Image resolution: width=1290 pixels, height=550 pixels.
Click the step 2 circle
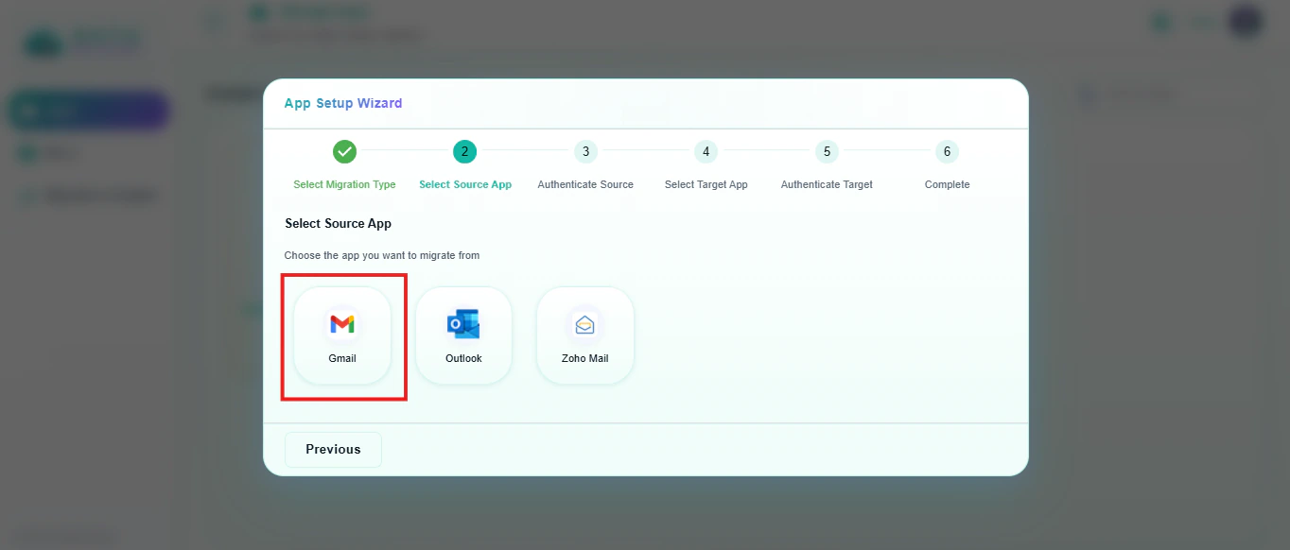tap(464, 151)
